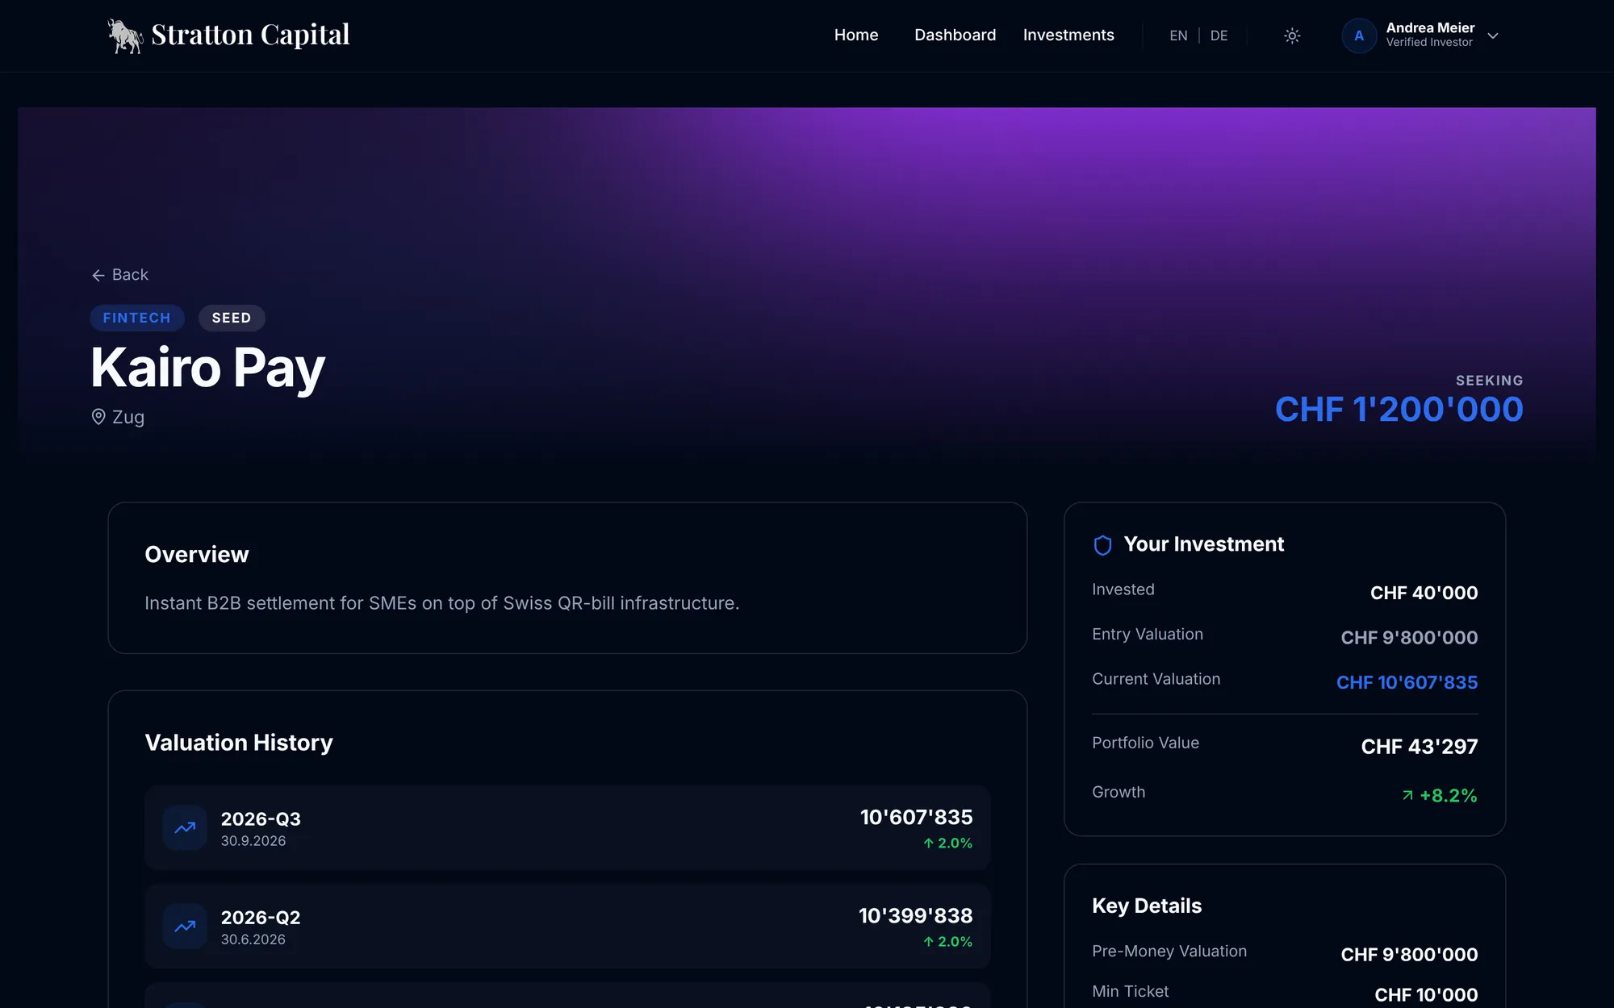Click the trend icon in the 2026-Q3 row
1614x1008 pixels.
[185, 827]
